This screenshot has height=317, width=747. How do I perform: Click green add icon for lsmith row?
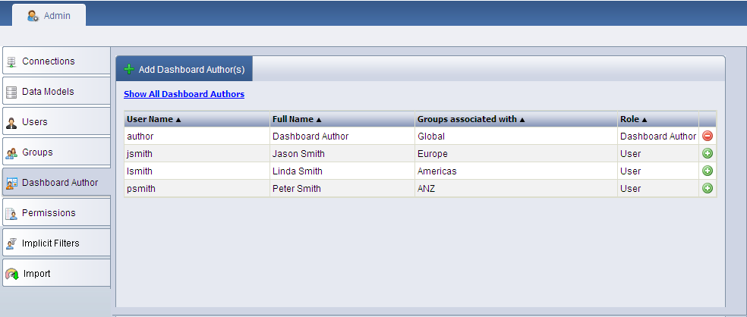click(708, 171)
